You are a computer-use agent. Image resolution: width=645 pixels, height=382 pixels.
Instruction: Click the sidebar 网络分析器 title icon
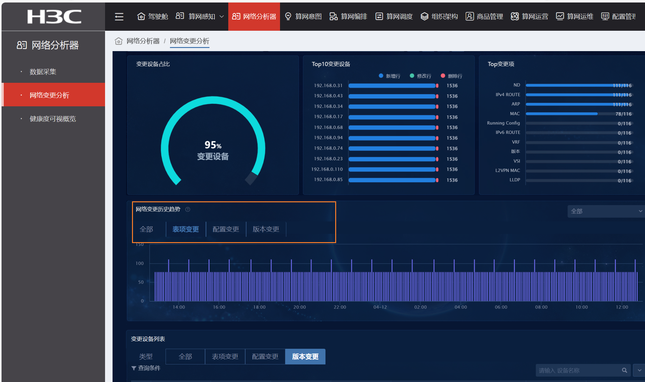click(22, 45)
